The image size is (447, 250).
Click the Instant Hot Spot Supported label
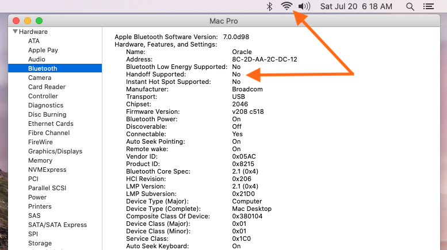pos(169,82)
